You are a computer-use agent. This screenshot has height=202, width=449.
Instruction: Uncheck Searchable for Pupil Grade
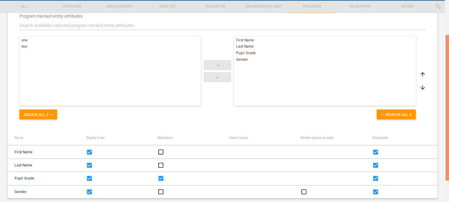tap(375, 178)
